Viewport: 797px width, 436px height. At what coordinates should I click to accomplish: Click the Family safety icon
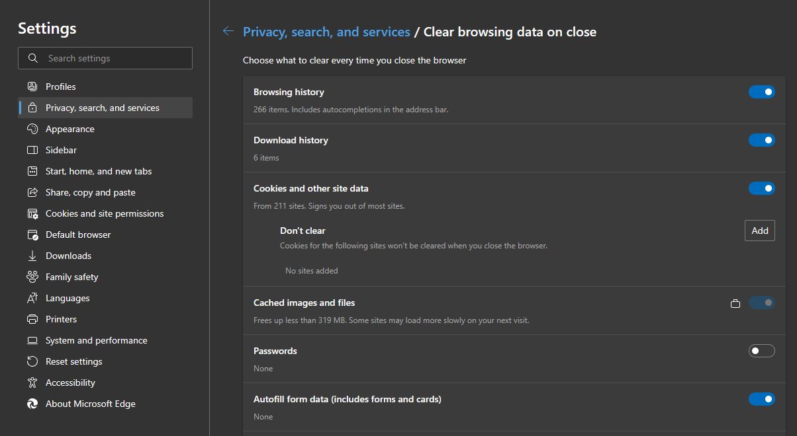click(32, 277)
